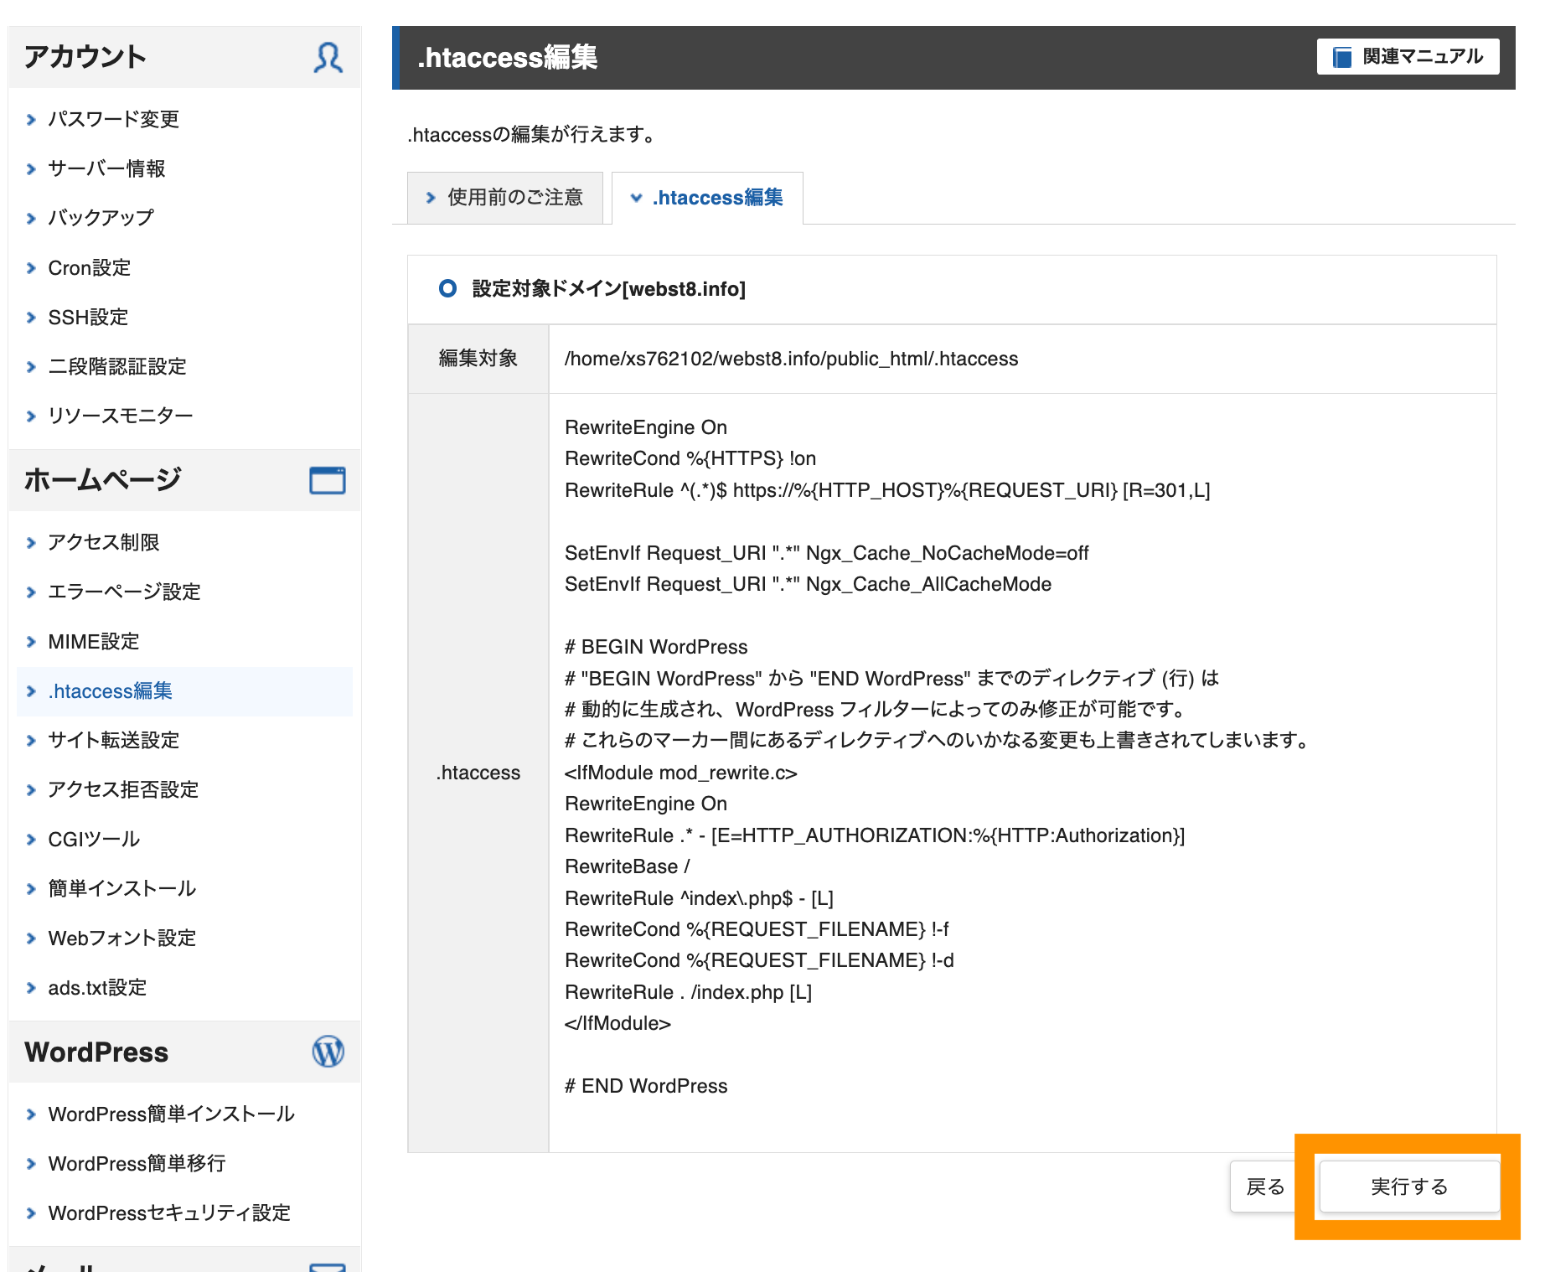The height and width of the screenshot is (1272, 1545).
Task: Click the arrow chevron next to Cron設定
Action: point(31,267)
